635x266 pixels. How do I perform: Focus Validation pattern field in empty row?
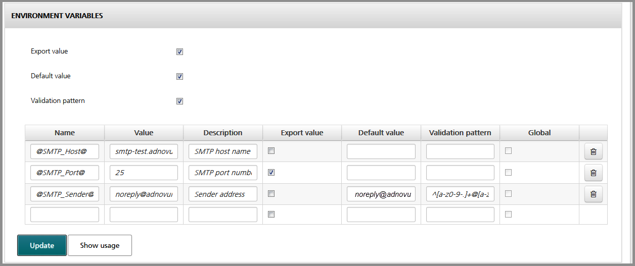pos(460,215)
